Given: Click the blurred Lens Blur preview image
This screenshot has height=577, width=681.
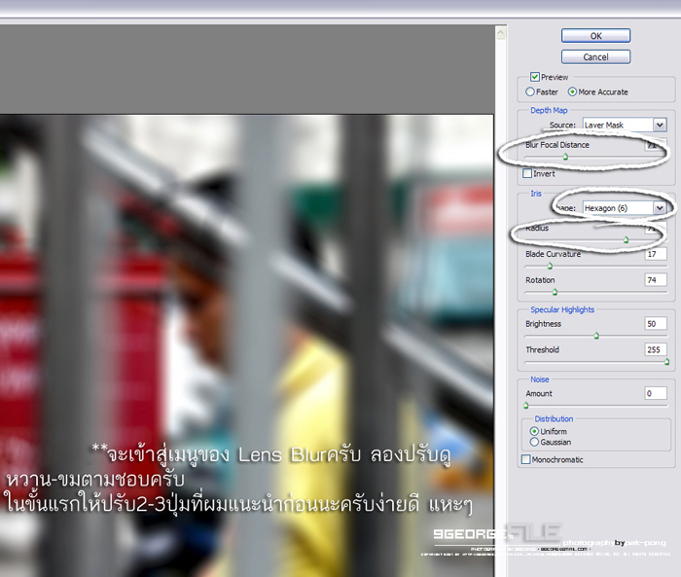Looking at the screenshot, I should tap(247, 345).
